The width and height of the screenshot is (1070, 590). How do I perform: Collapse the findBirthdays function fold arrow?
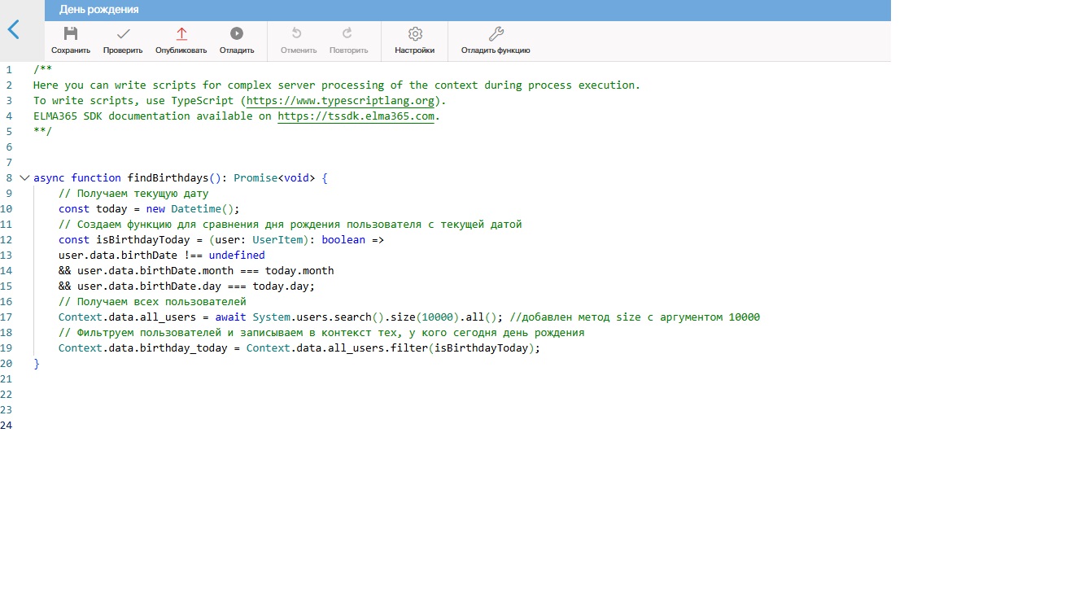point(24,177)
